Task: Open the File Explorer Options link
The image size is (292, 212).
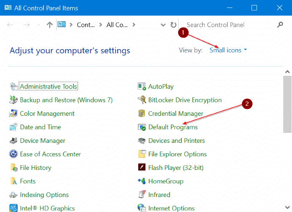Action: pyautogui.click(x=177, y=155)
